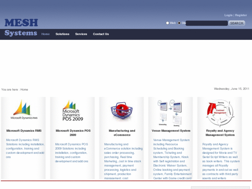Open the Microsoft Dynamics POS 2009 Solutions description link

click(71, 153)
